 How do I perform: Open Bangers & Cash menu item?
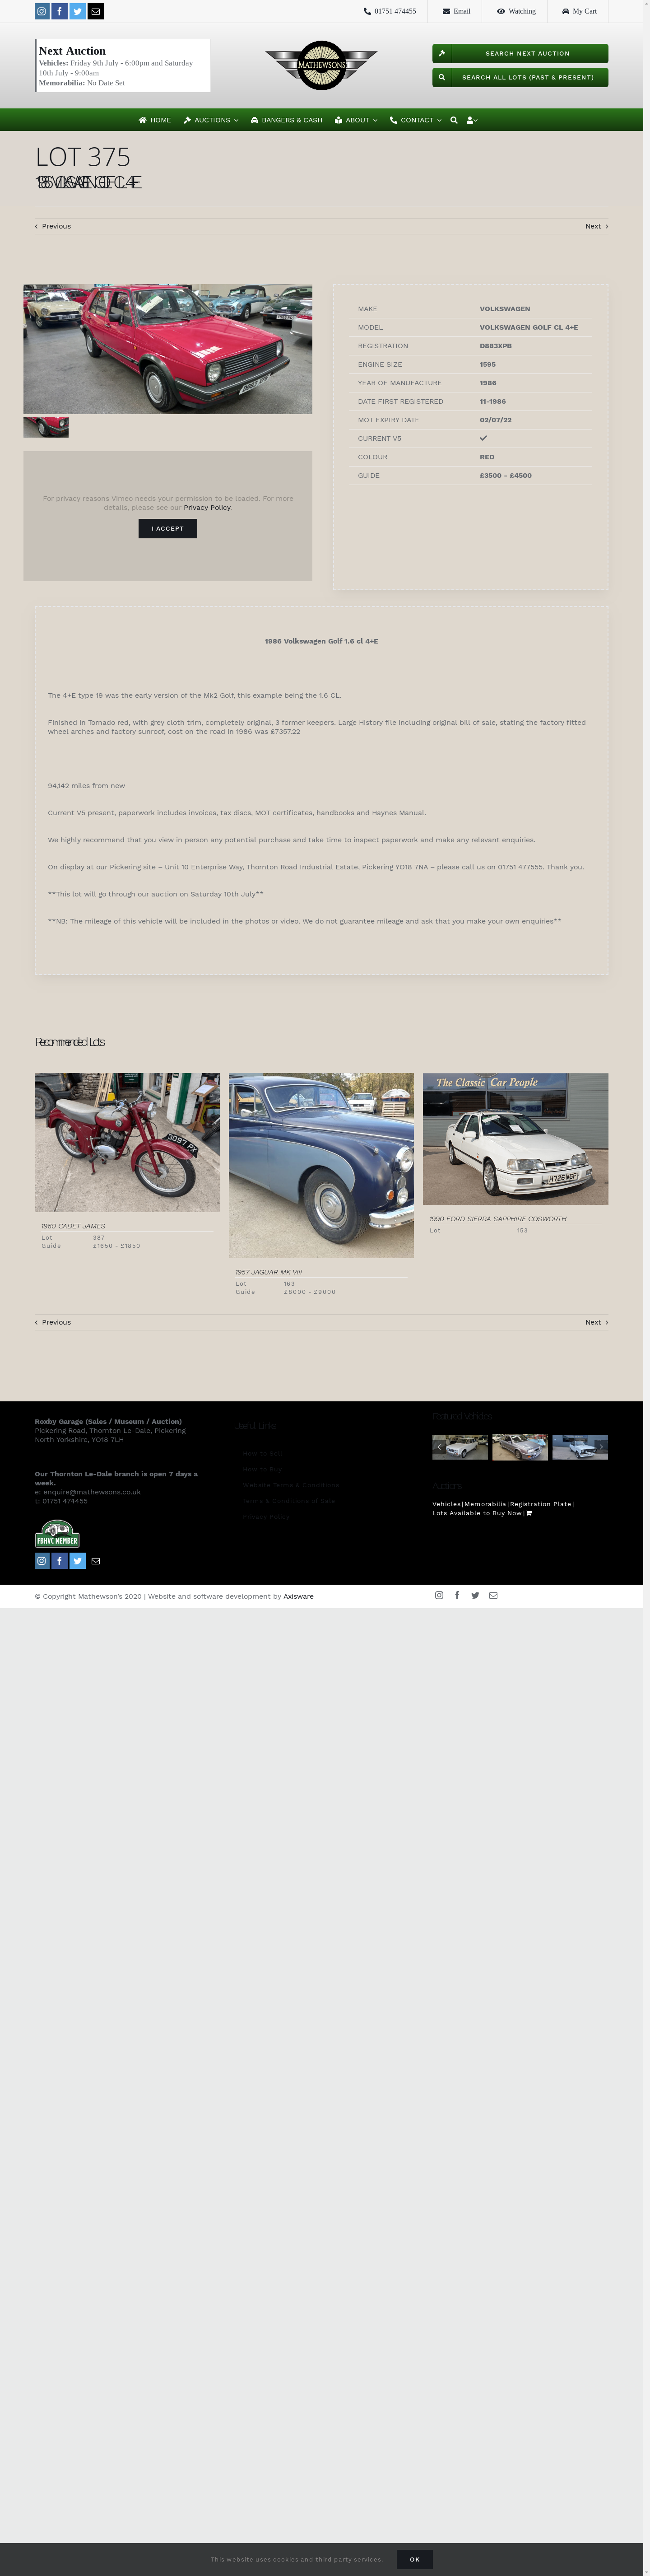pos(287,120)
